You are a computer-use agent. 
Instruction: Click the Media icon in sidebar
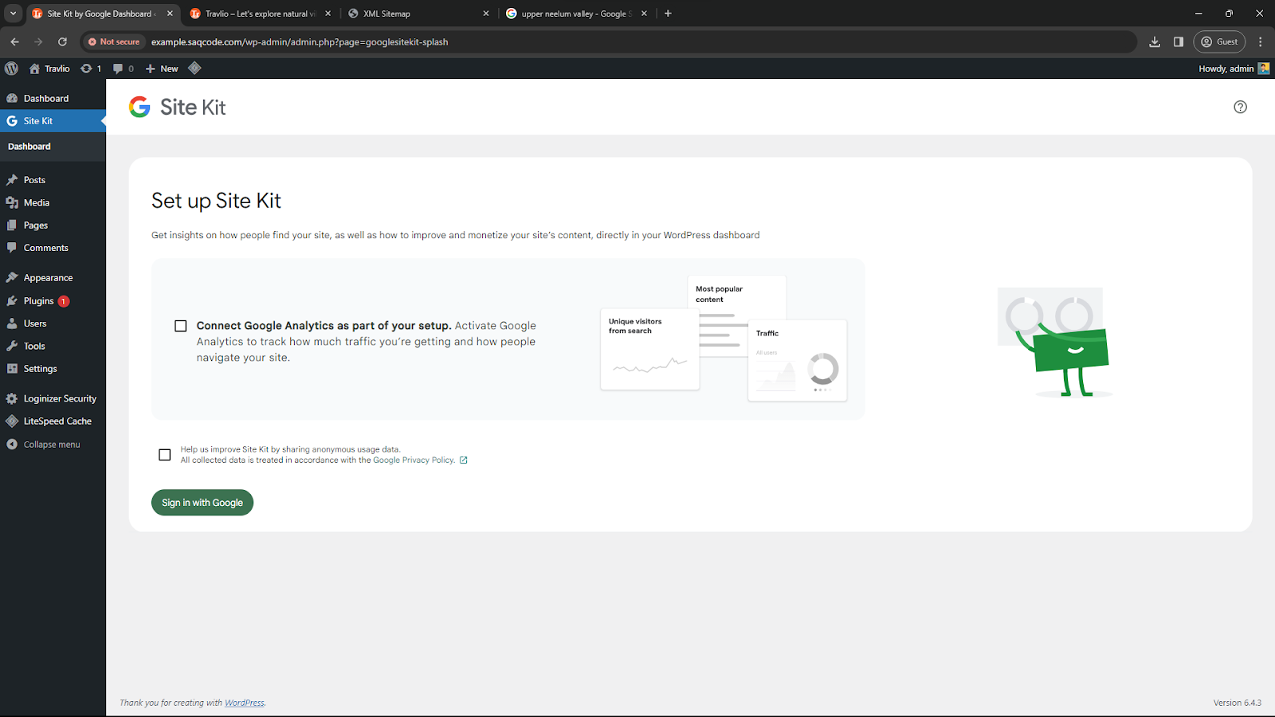(12, 203)
